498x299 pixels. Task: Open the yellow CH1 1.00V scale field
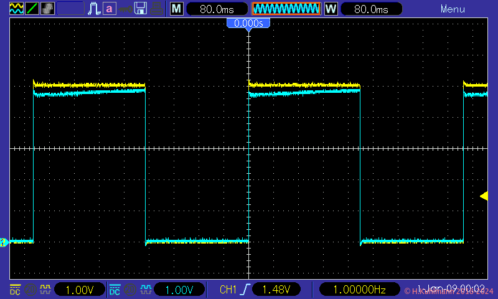[x=80, y=290]
